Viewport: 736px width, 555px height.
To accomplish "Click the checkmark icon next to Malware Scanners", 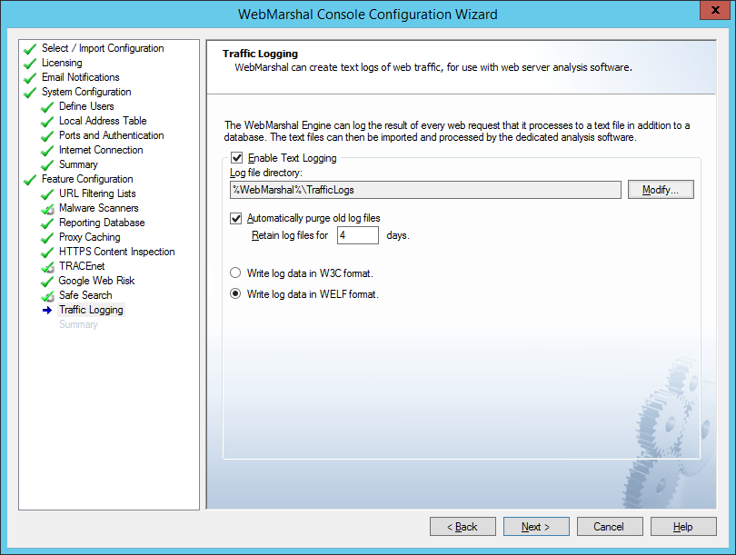I will [48, 209].
